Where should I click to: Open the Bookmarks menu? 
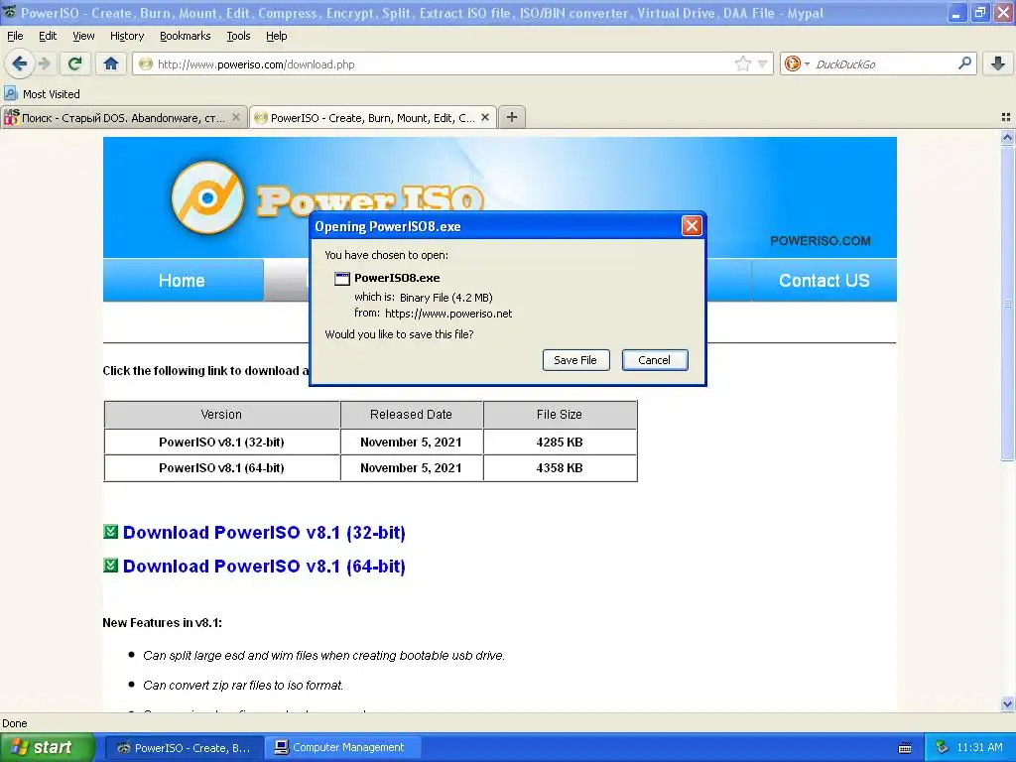pyautogui.click(x=185, y=36)
